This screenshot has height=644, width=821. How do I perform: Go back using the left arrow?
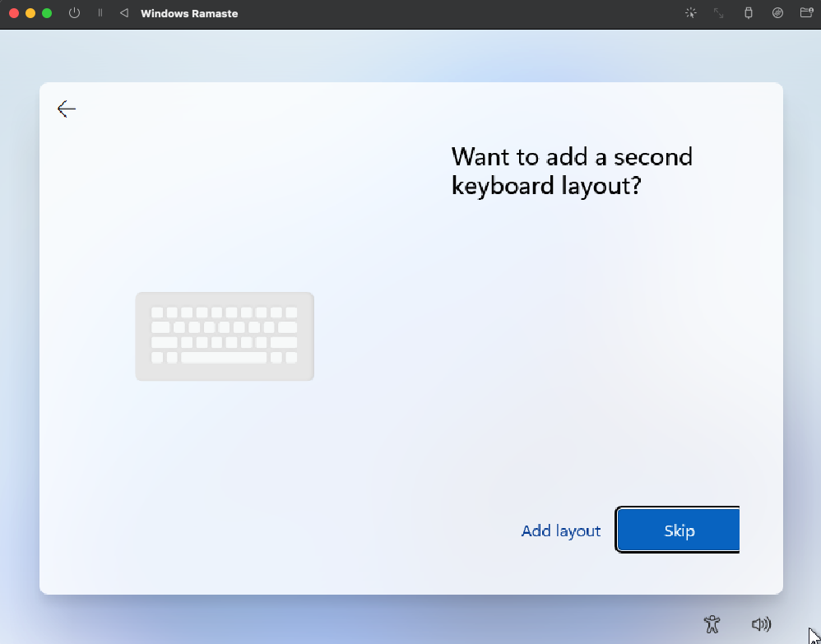coord(67,109)
